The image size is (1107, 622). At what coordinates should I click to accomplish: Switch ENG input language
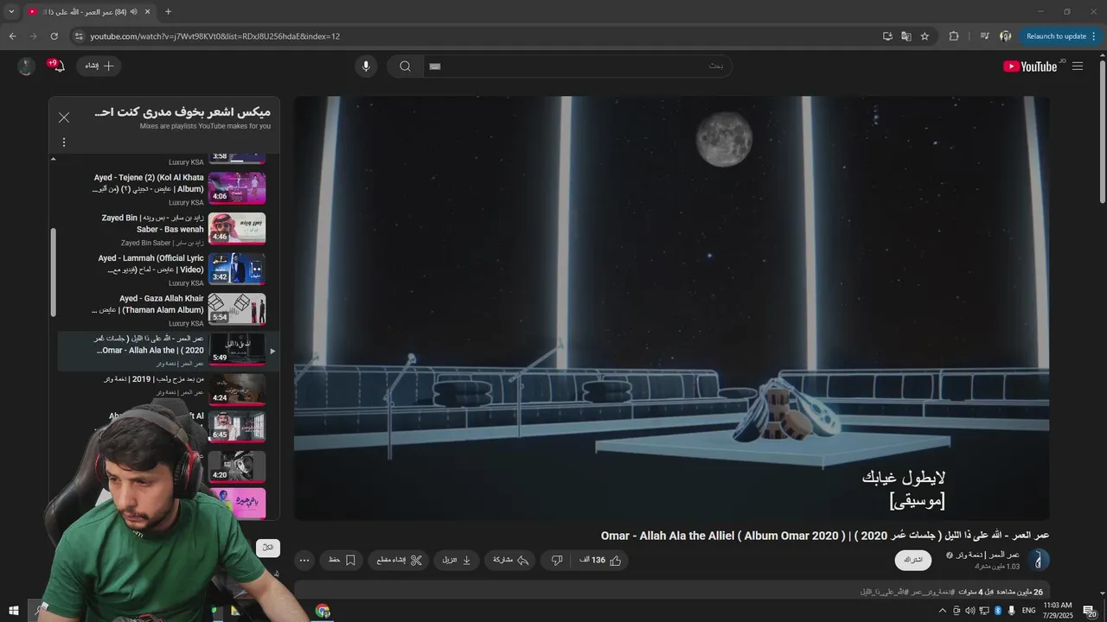pos(1028,611)
